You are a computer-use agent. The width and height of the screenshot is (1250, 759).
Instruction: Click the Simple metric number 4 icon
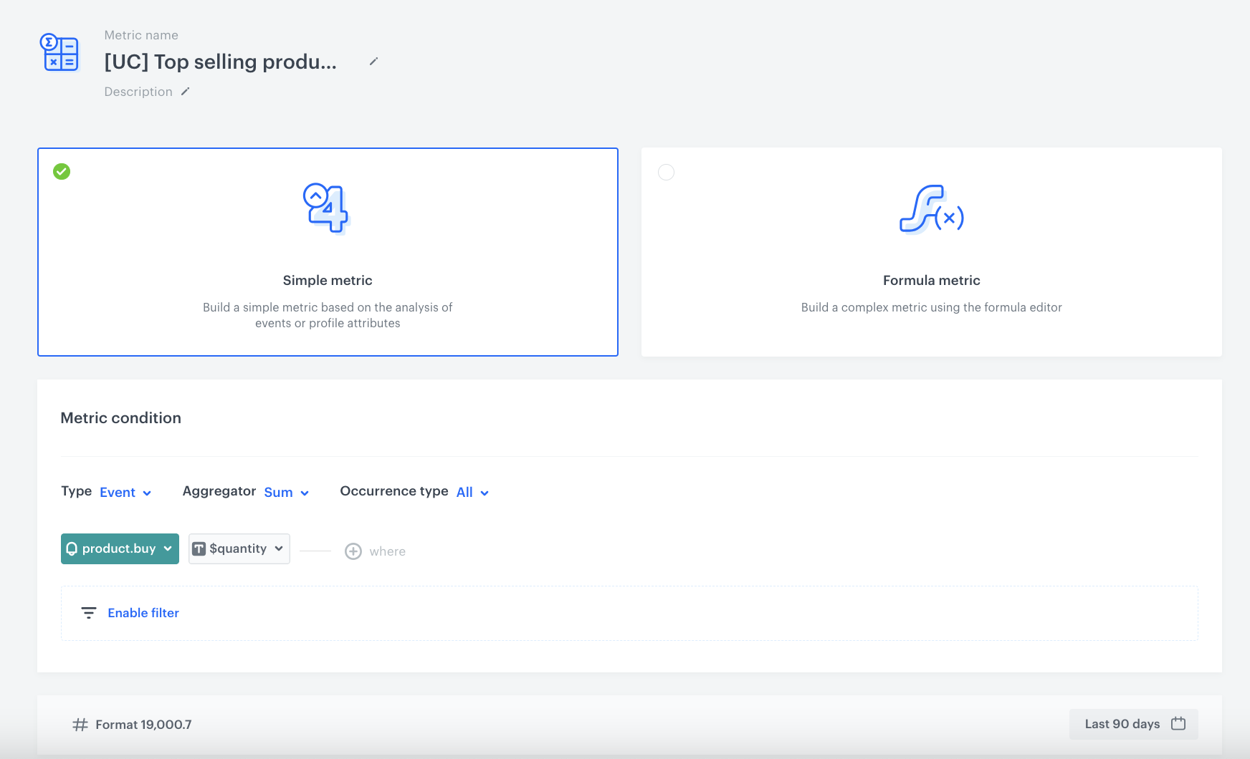pyautogui.click(x=326, y=208)
